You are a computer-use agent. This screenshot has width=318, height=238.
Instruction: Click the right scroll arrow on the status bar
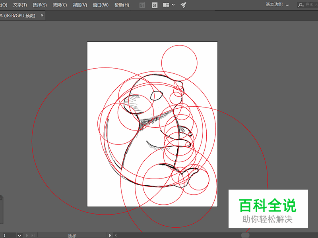click(x=110, y=235)
